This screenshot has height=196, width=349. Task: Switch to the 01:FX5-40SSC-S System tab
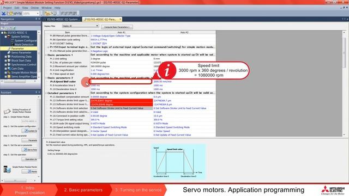tap(62, 20)
